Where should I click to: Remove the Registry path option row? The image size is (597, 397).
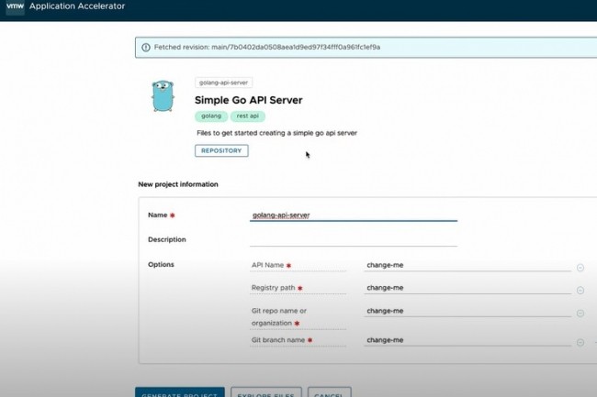(x=580, y=291)
